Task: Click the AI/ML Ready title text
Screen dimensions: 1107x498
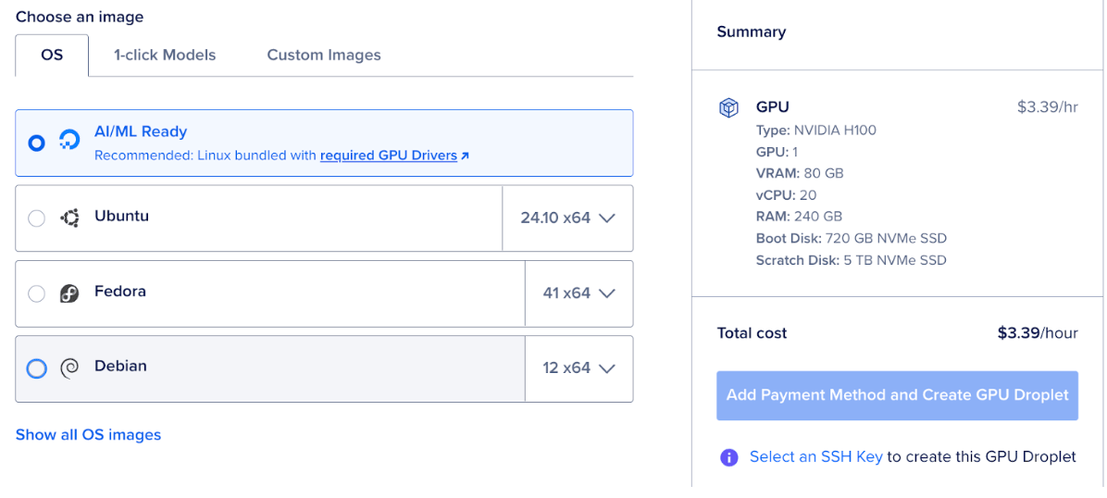Action: point(142,131)
